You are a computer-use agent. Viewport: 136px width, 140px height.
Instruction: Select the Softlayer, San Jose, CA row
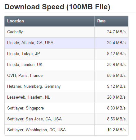pyautogui.click(x=66, y=119)
